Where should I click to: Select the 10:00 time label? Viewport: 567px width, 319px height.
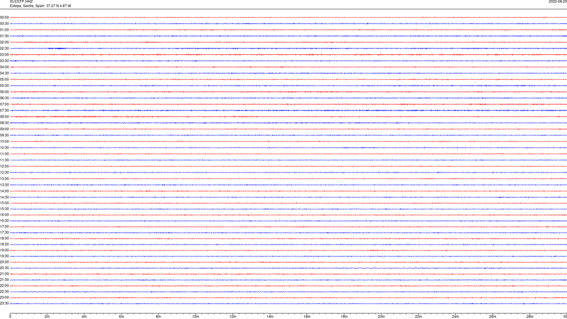click(4, 141)
